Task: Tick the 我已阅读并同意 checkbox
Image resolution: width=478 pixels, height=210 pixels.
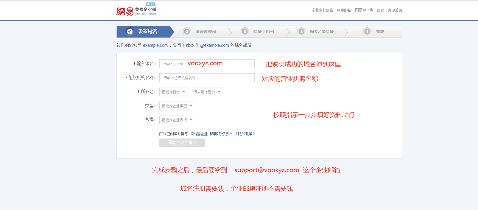Action: [161, 134]
